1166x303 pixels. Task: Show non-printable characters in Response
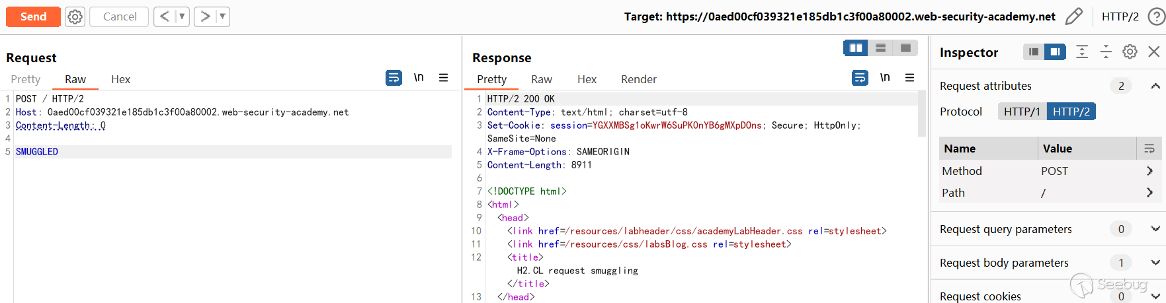coord(885,78)
